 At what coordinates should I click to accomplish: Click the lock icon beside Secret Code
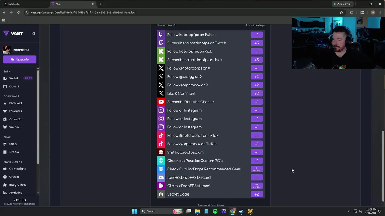161,194
